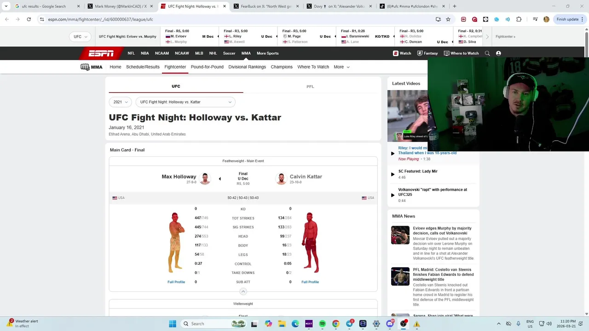Expand the More menu in the MMA nav
This screenshot has height=331, width=589.
[x=341, y=67]
